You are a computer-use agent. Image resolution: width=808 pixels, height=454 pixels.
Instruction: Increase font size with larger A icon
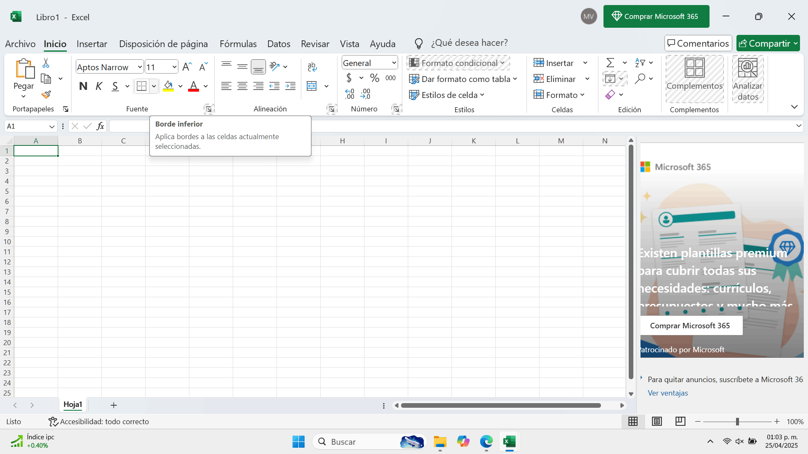point(187,67)
